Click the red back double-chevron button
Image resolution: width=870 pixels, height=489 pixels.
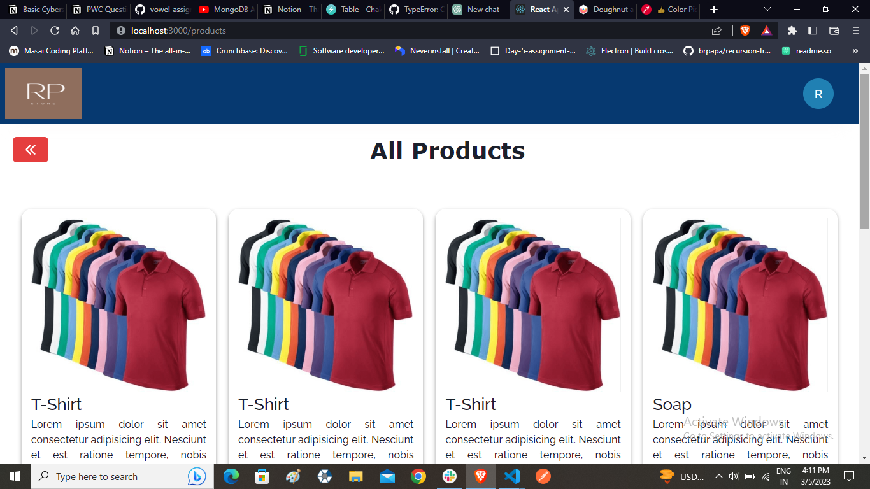tap(30, 150)
